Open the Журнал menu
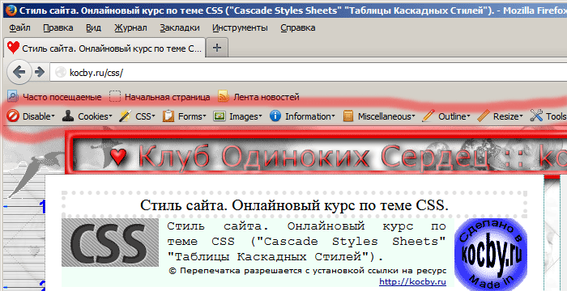The height and width of the screenshot is (291, 567). (x=130, y=27)
